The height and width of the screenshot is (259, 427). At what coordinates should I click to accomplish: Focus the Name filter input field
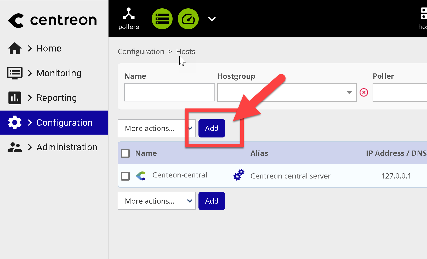tap(169, 93)
